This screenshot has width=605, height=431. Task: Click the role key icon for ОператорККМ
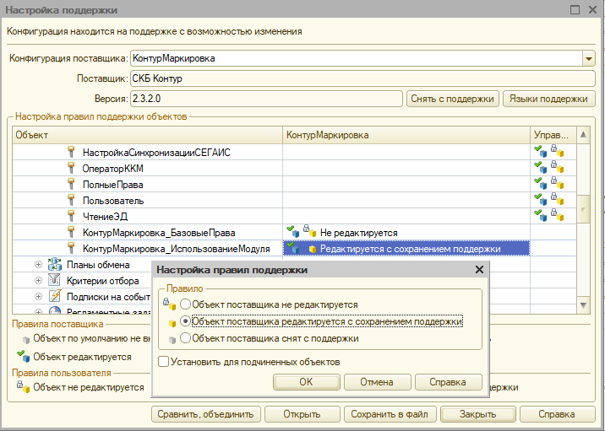[71, 168]
